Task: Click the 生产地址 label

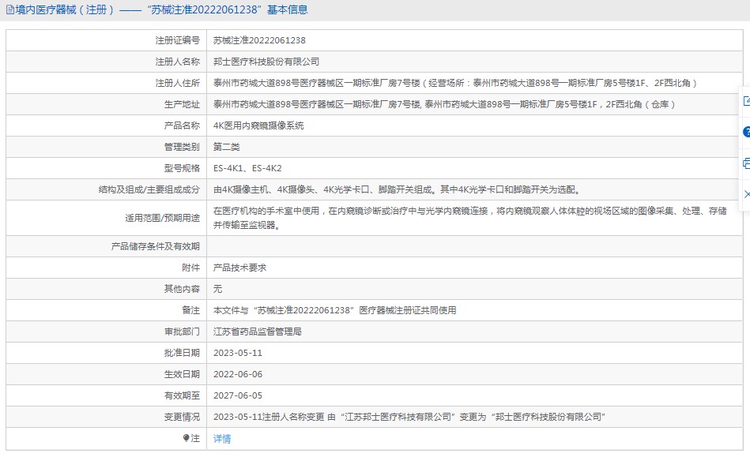Action: [182, 104]
